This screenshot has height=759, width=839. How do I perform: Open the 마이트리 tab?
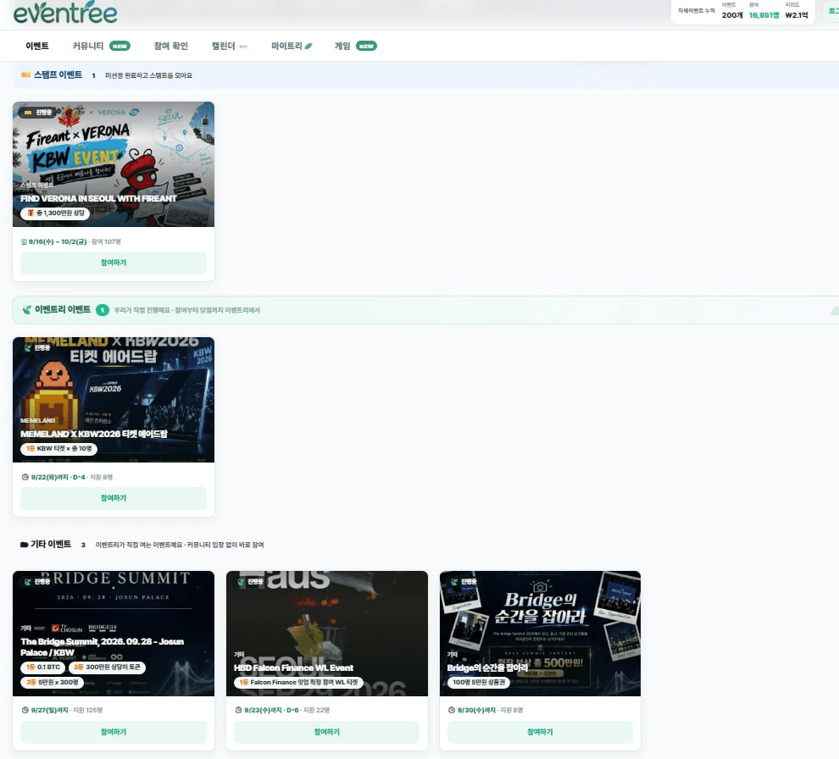pos(286,46)
